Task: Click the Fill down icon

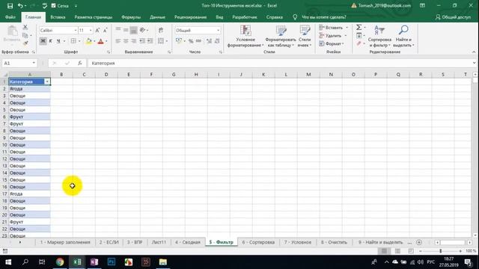Action: tap(359, 36)
